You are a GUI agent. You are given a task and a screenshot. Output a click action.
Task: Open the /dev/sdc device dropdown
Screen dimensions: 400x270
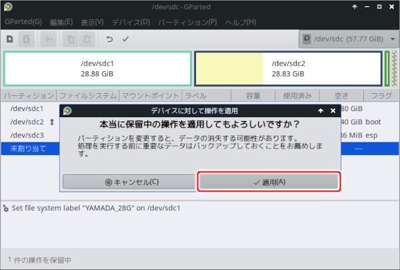pos(349,39)
